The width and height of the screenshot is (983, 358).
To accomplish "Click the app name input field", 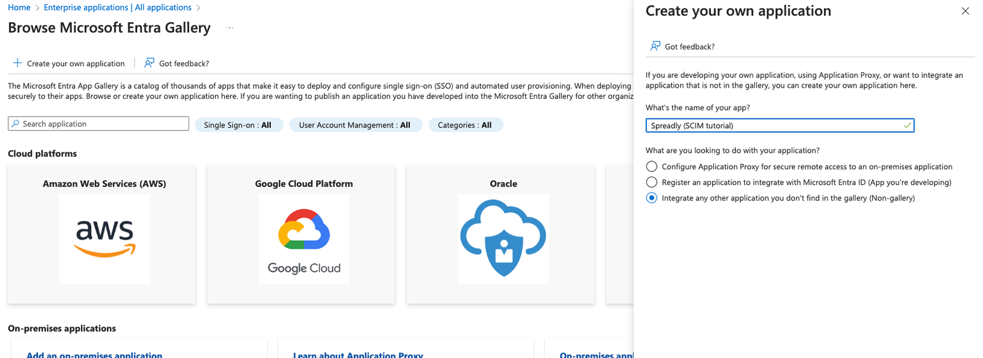I will 780,126.
